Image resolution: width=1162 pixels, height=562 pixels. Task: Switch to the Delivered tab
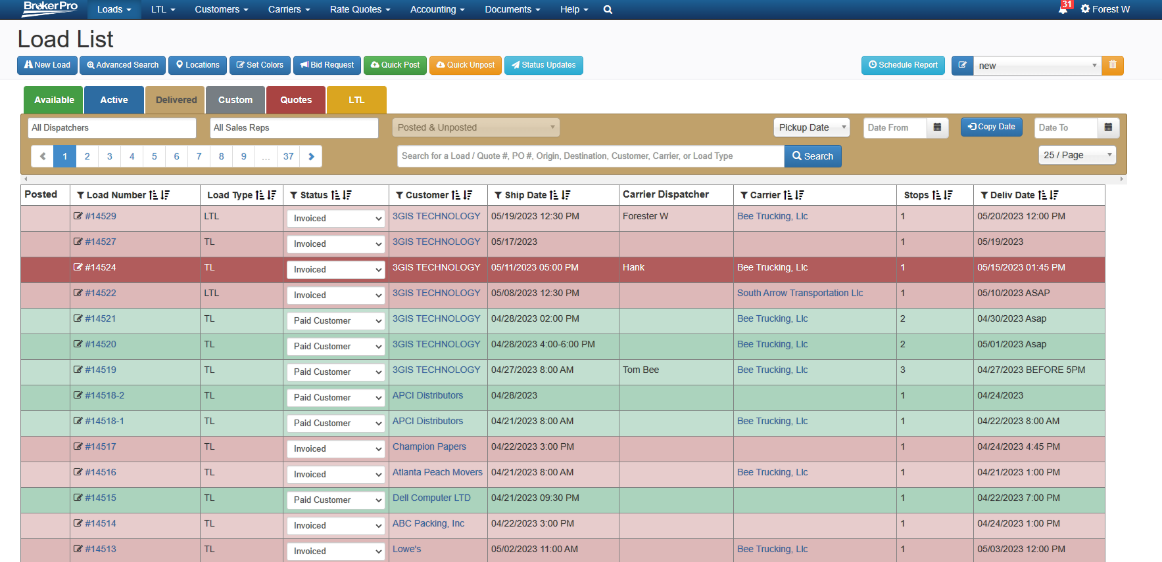tap(176, 100)
